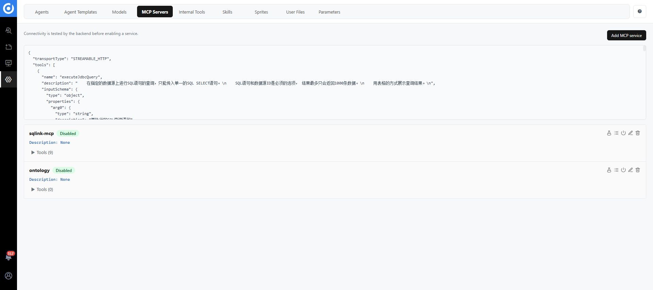Edit the sqlink-mcp service
653x290 pixels.
630,133
